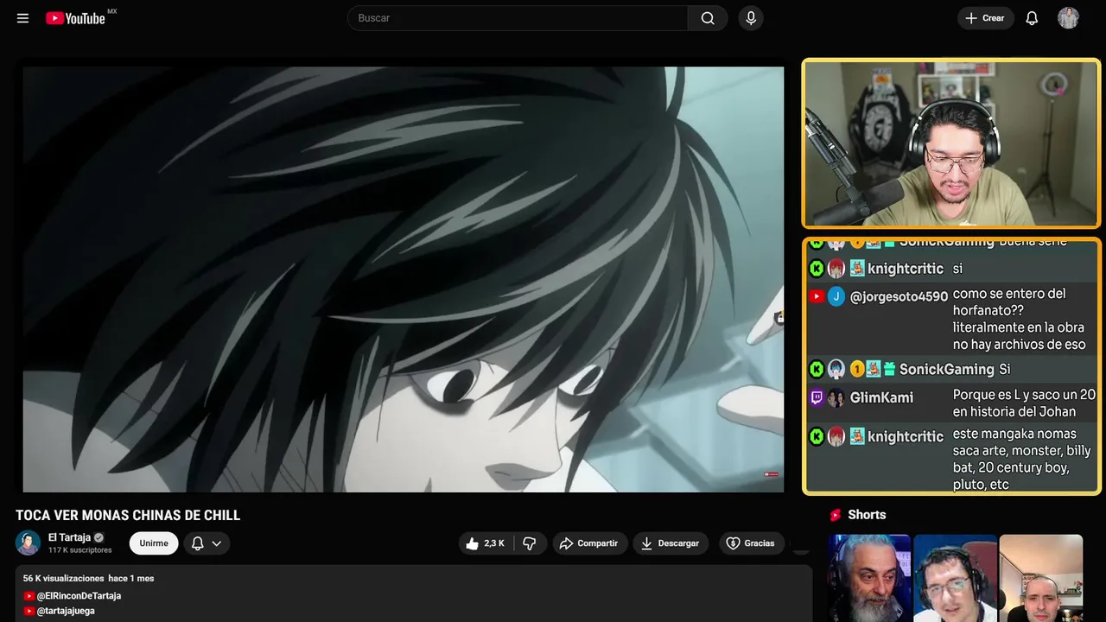Screen dimensions: 1106x622
Task: Dislike the video with thumbs down
Action: coord(530,543)
